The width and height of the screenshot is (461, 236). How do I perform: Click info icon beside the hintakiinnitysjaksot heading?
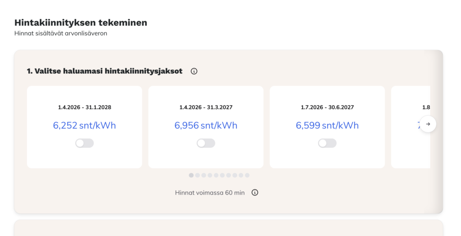(194, 71)
